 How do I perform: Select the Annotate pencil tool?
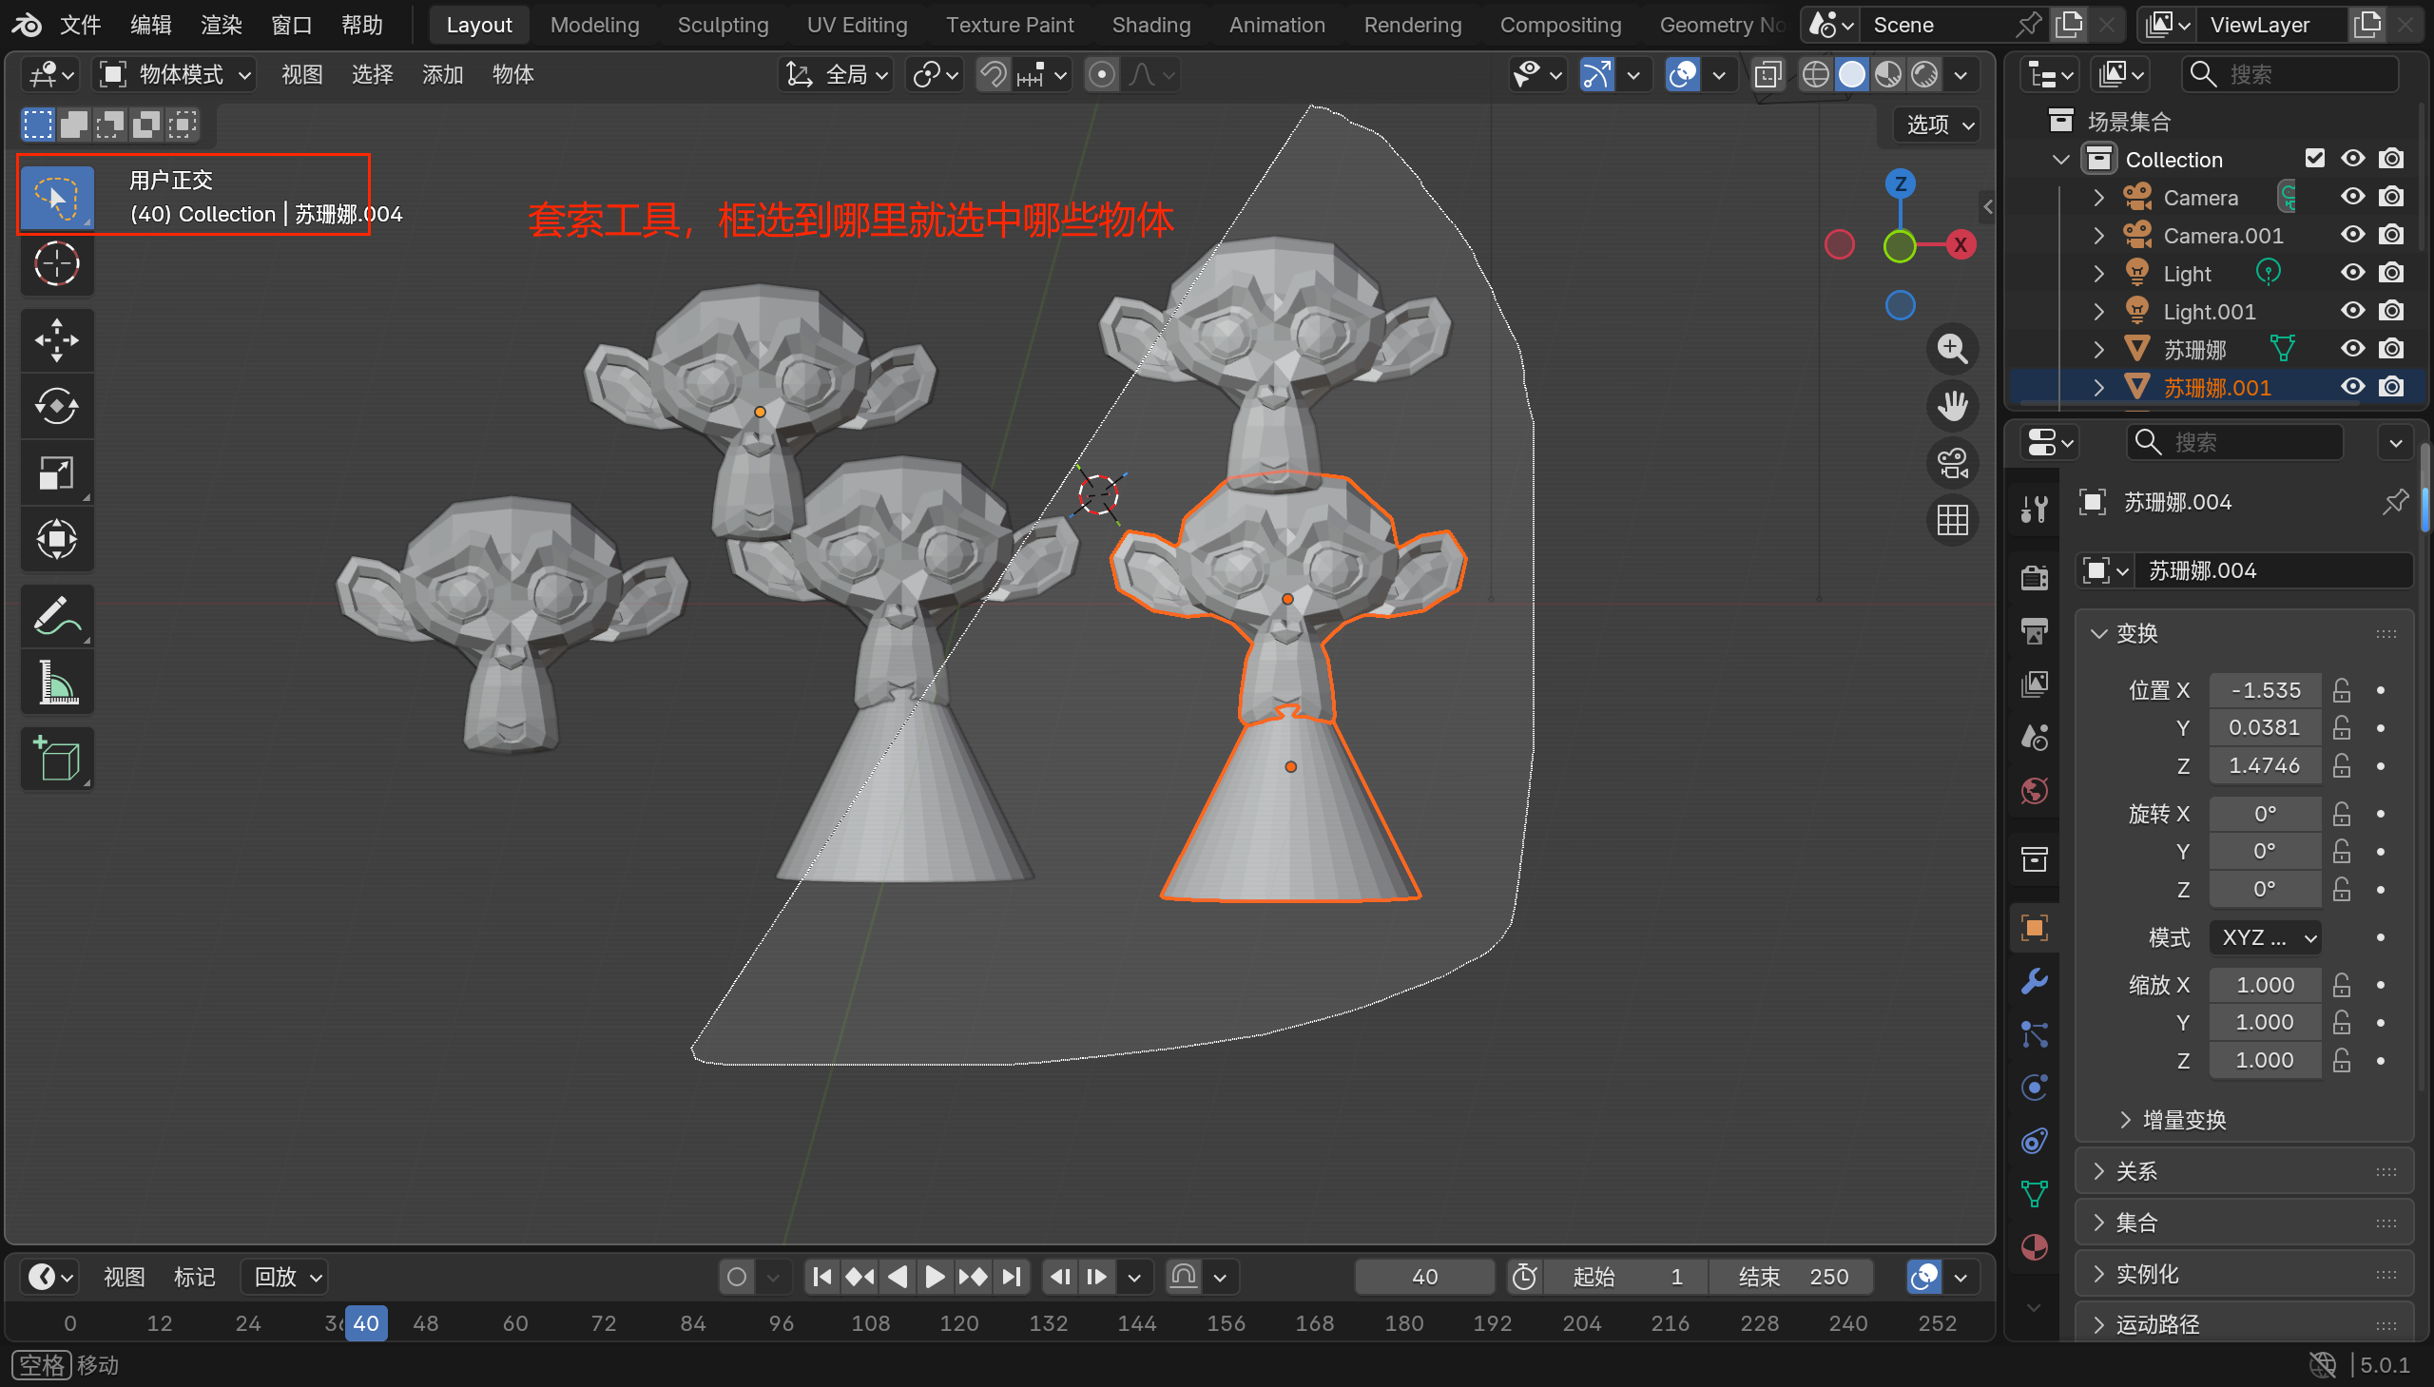click(x=56, y=616)
